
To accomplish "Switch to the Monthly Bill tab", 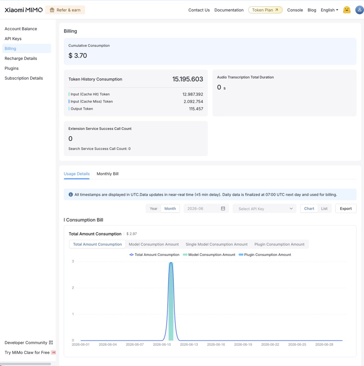I will click(108, 174).
